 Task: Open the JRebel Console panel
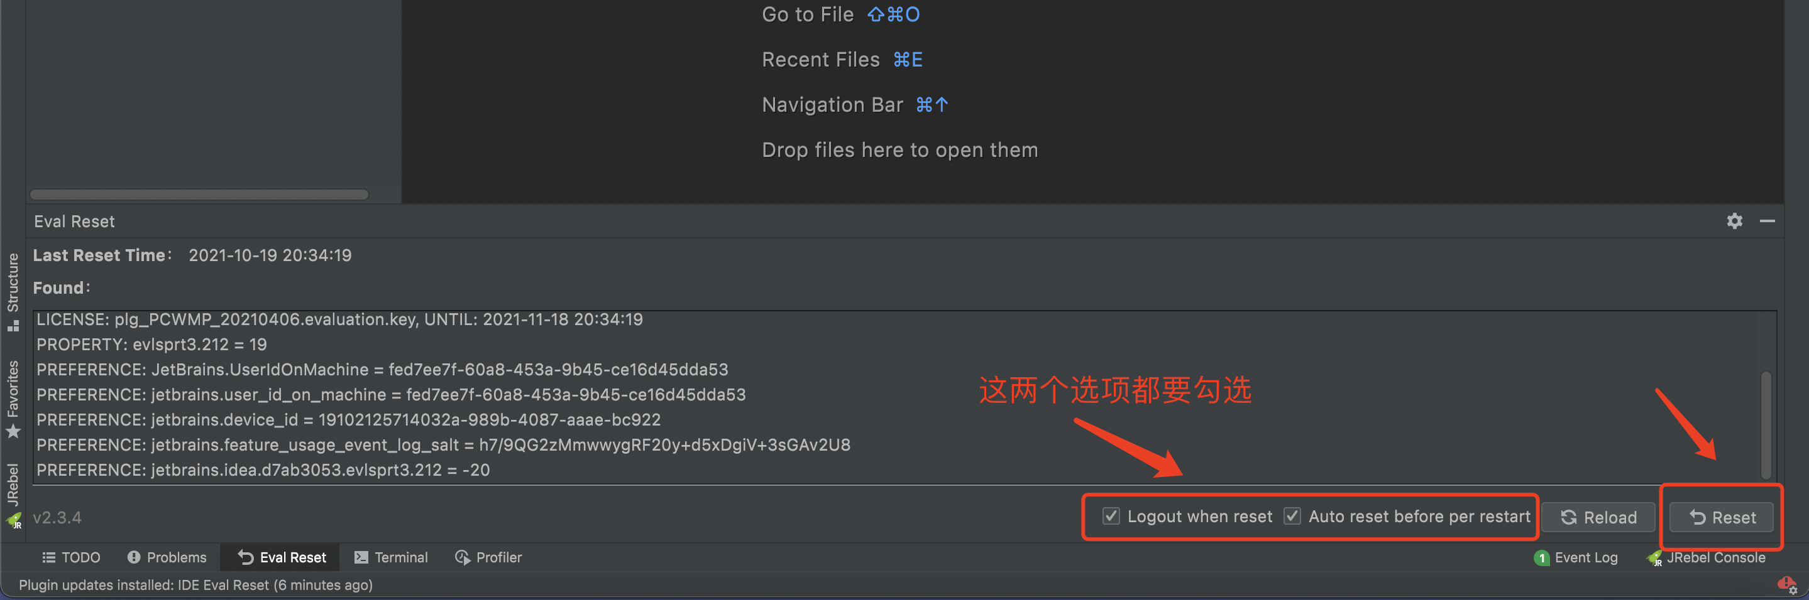click(1706, 558)
